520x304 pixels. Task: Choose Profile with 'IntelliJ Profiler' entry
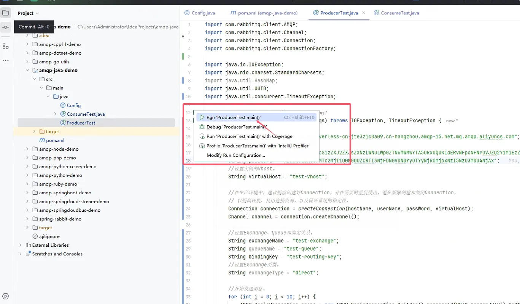click(x=256, y=146)
